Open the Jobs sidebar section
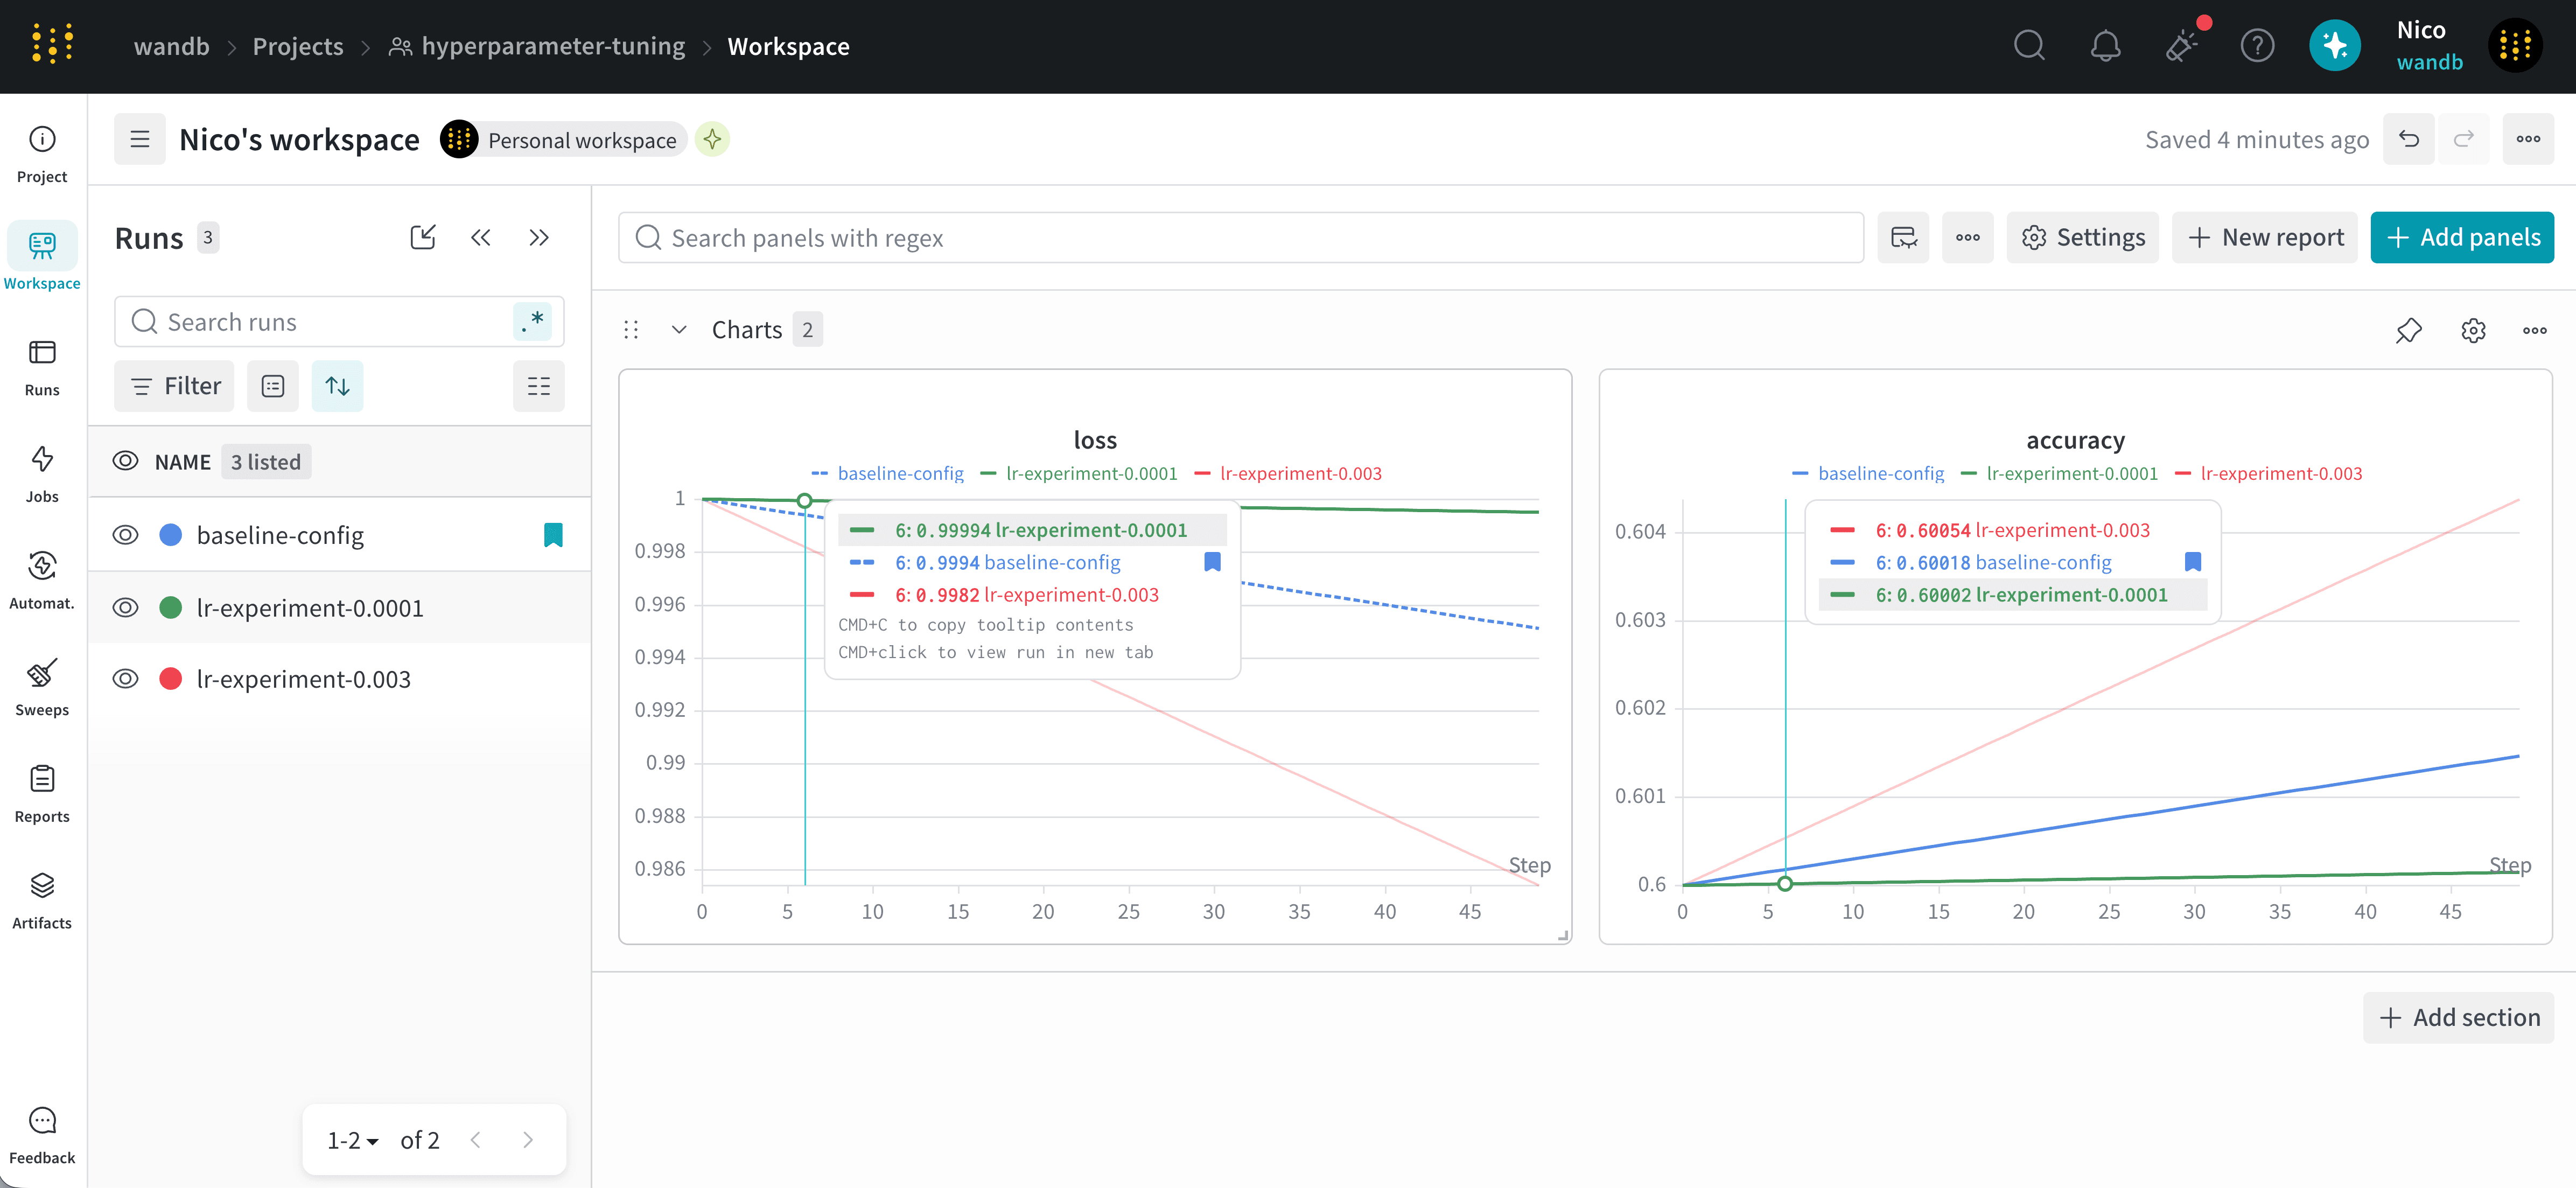This screenshot has width=2576, height=1188. [x=42, y=474]
